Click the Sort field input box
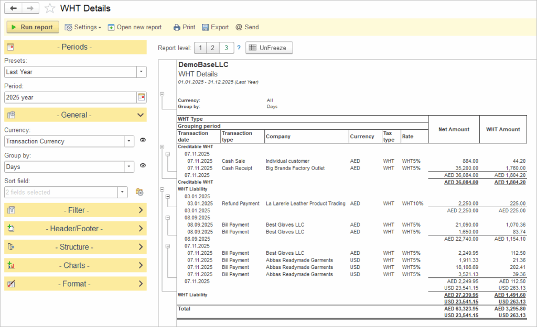The width and height of the screenshot is (537, 327). (60, 193)
